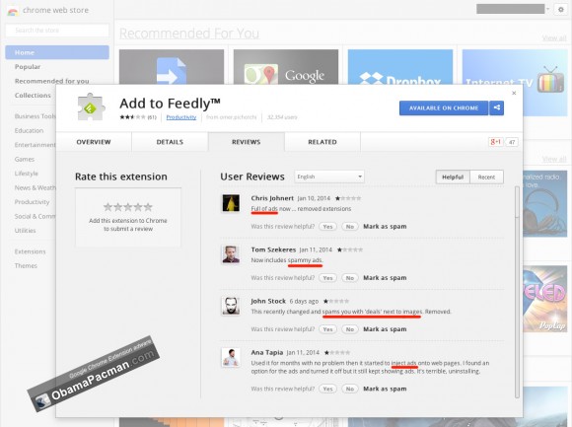The image size is (572, 427).
Task: Click the Available on Chrome button
Action: click(444, 107)
